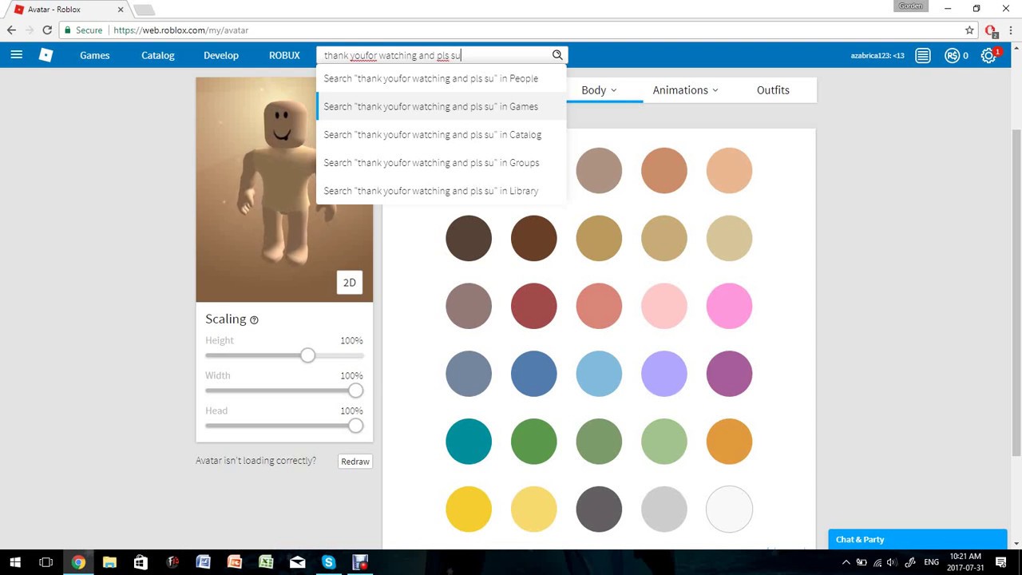The height and width of the screenshot is (575, 1022).
Task: Pick the bright yellow skin color
Action: coord(469,510)
